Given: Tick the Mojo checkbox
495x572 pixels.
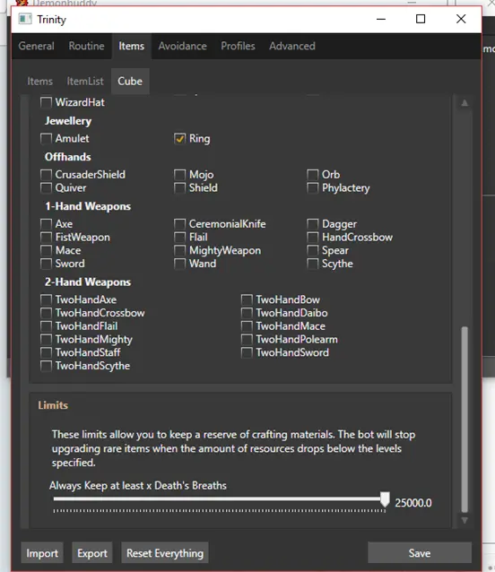Looking at the screenshot, I should pyautogui.click(x=180, y=174).
